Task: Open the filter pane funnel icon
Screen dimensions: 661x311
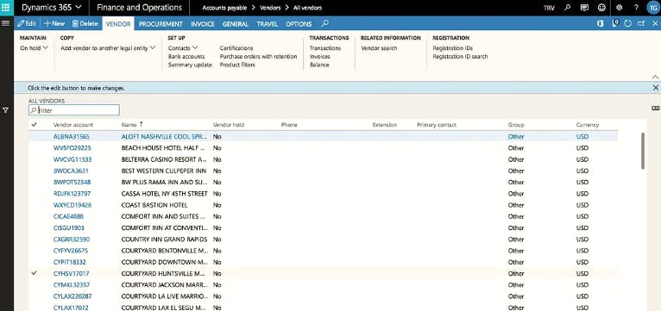Action: [6, 110]
